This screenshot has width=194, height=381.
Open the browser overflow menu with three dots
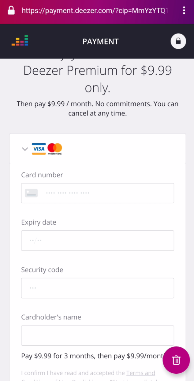184,10
